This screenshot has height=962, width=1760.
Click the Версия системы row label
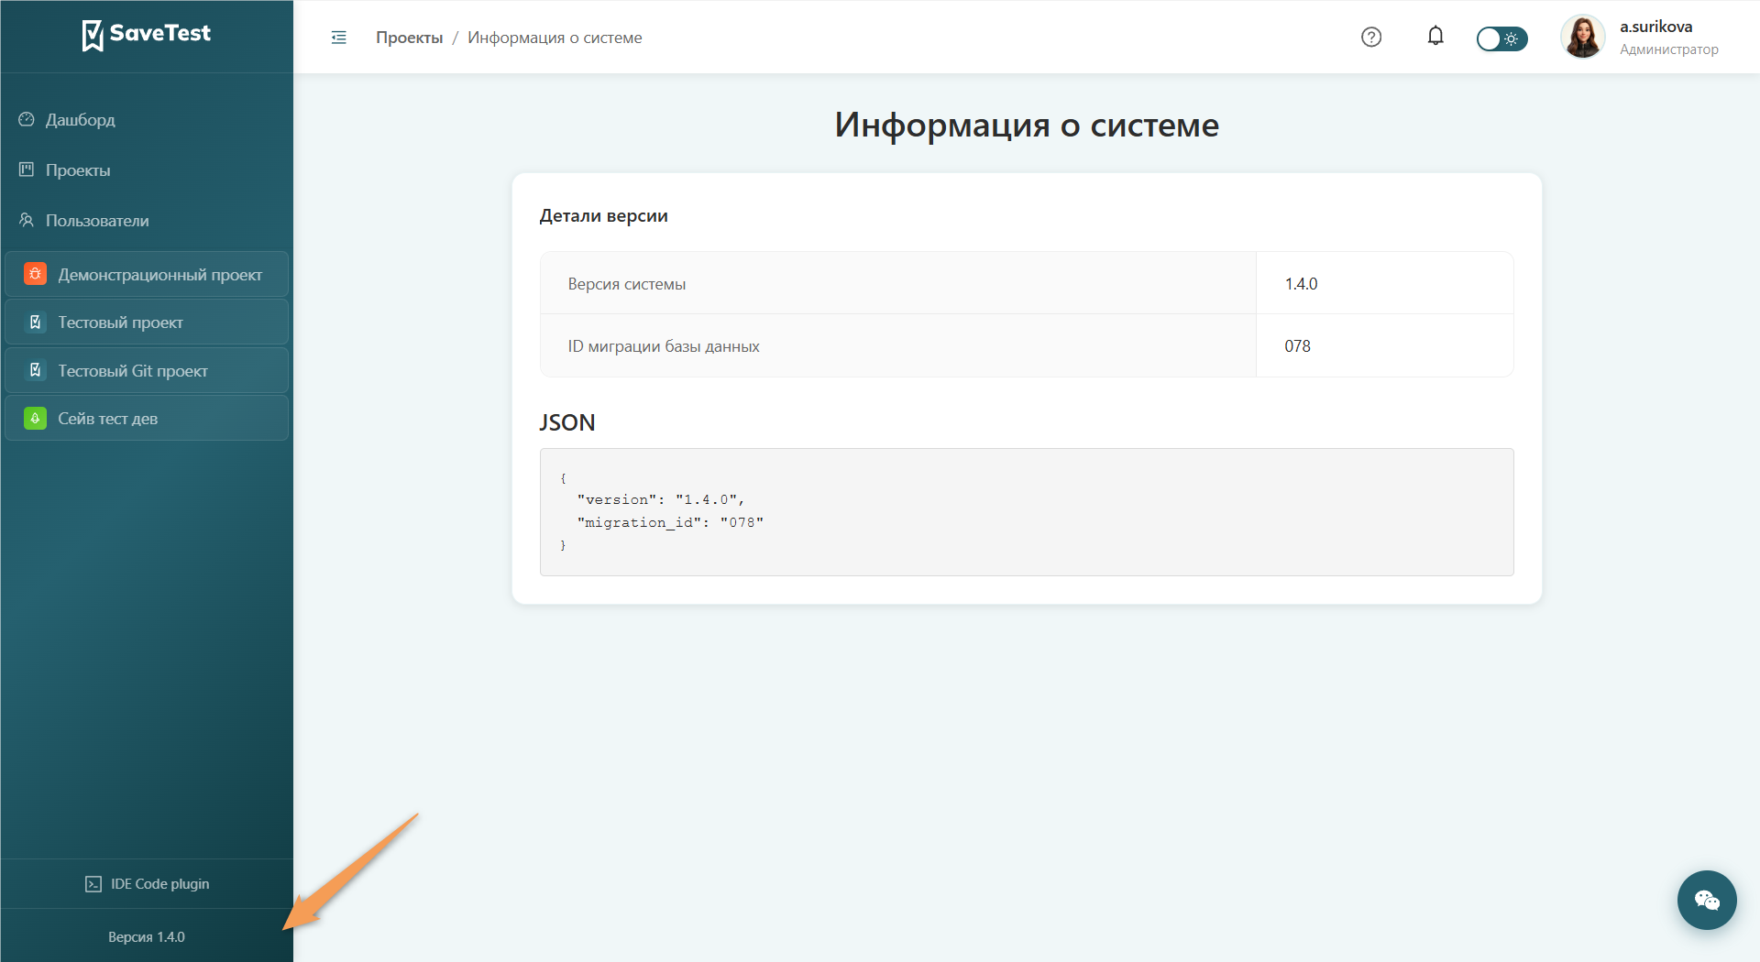tap(627, 284)
